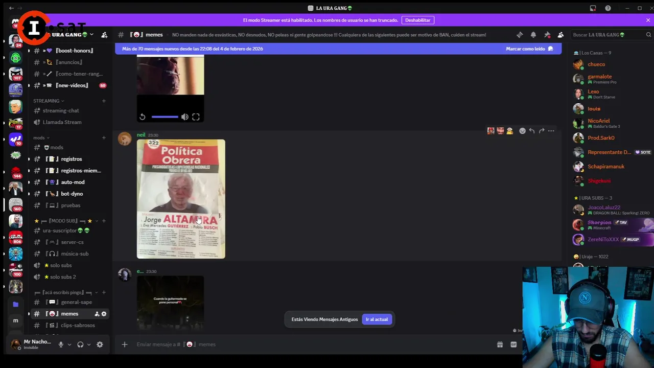654x368 pixels.
Task: Click Marcar como leído button
Action: pos(529,49)
